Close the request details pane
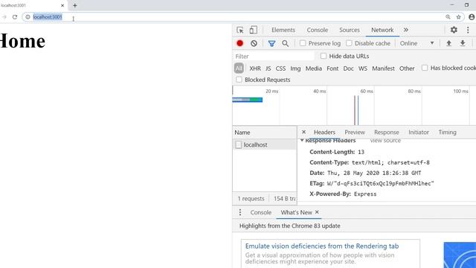This screenshot has height=268, width=476. coord(303,132)
